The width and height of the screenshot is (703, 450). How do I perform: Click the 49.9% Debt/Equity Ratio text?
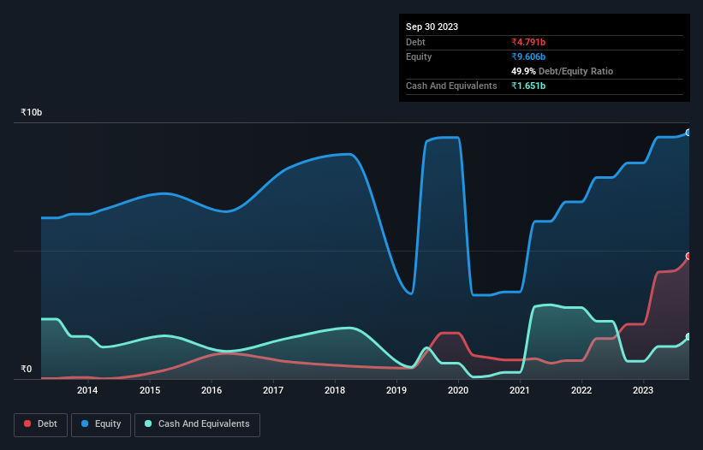point(562,71)
